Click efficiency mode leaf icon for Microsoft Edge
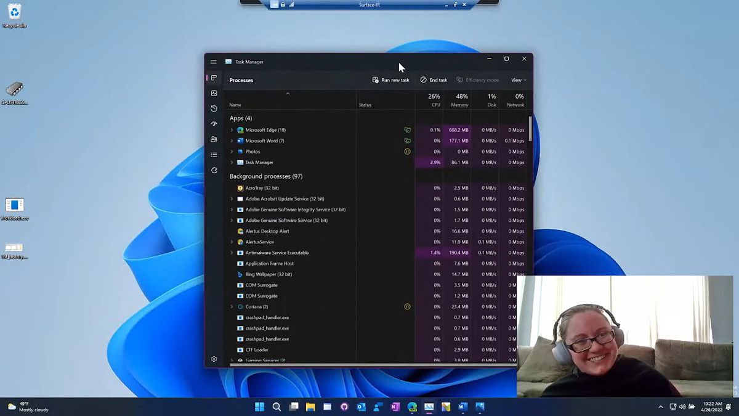739x416 pixels. click(407, 130)
